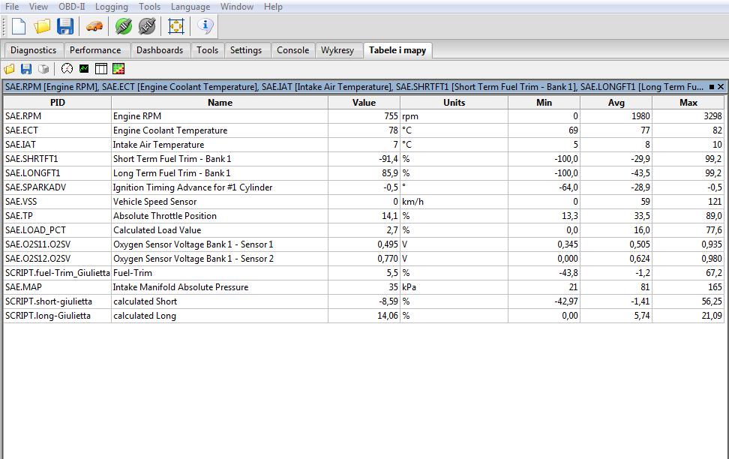The image size is (729, 459).
Task: Select the SAE.LOAD_PCT cell
Action: coord(58,230)
